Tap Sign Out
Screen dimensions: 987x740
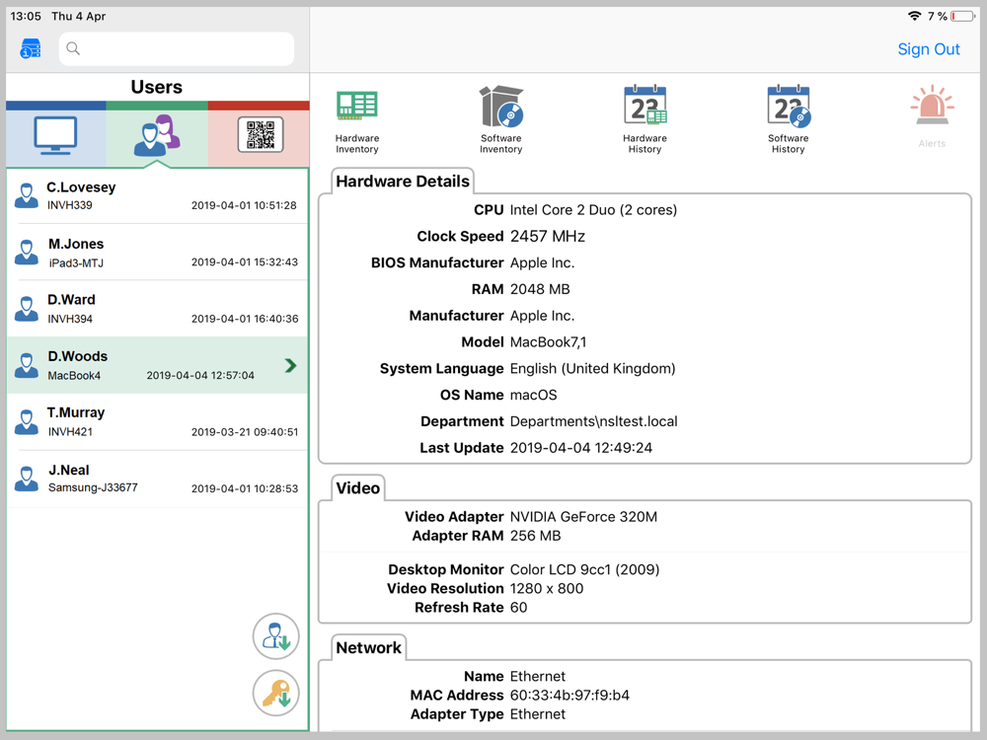pos(929,49)
